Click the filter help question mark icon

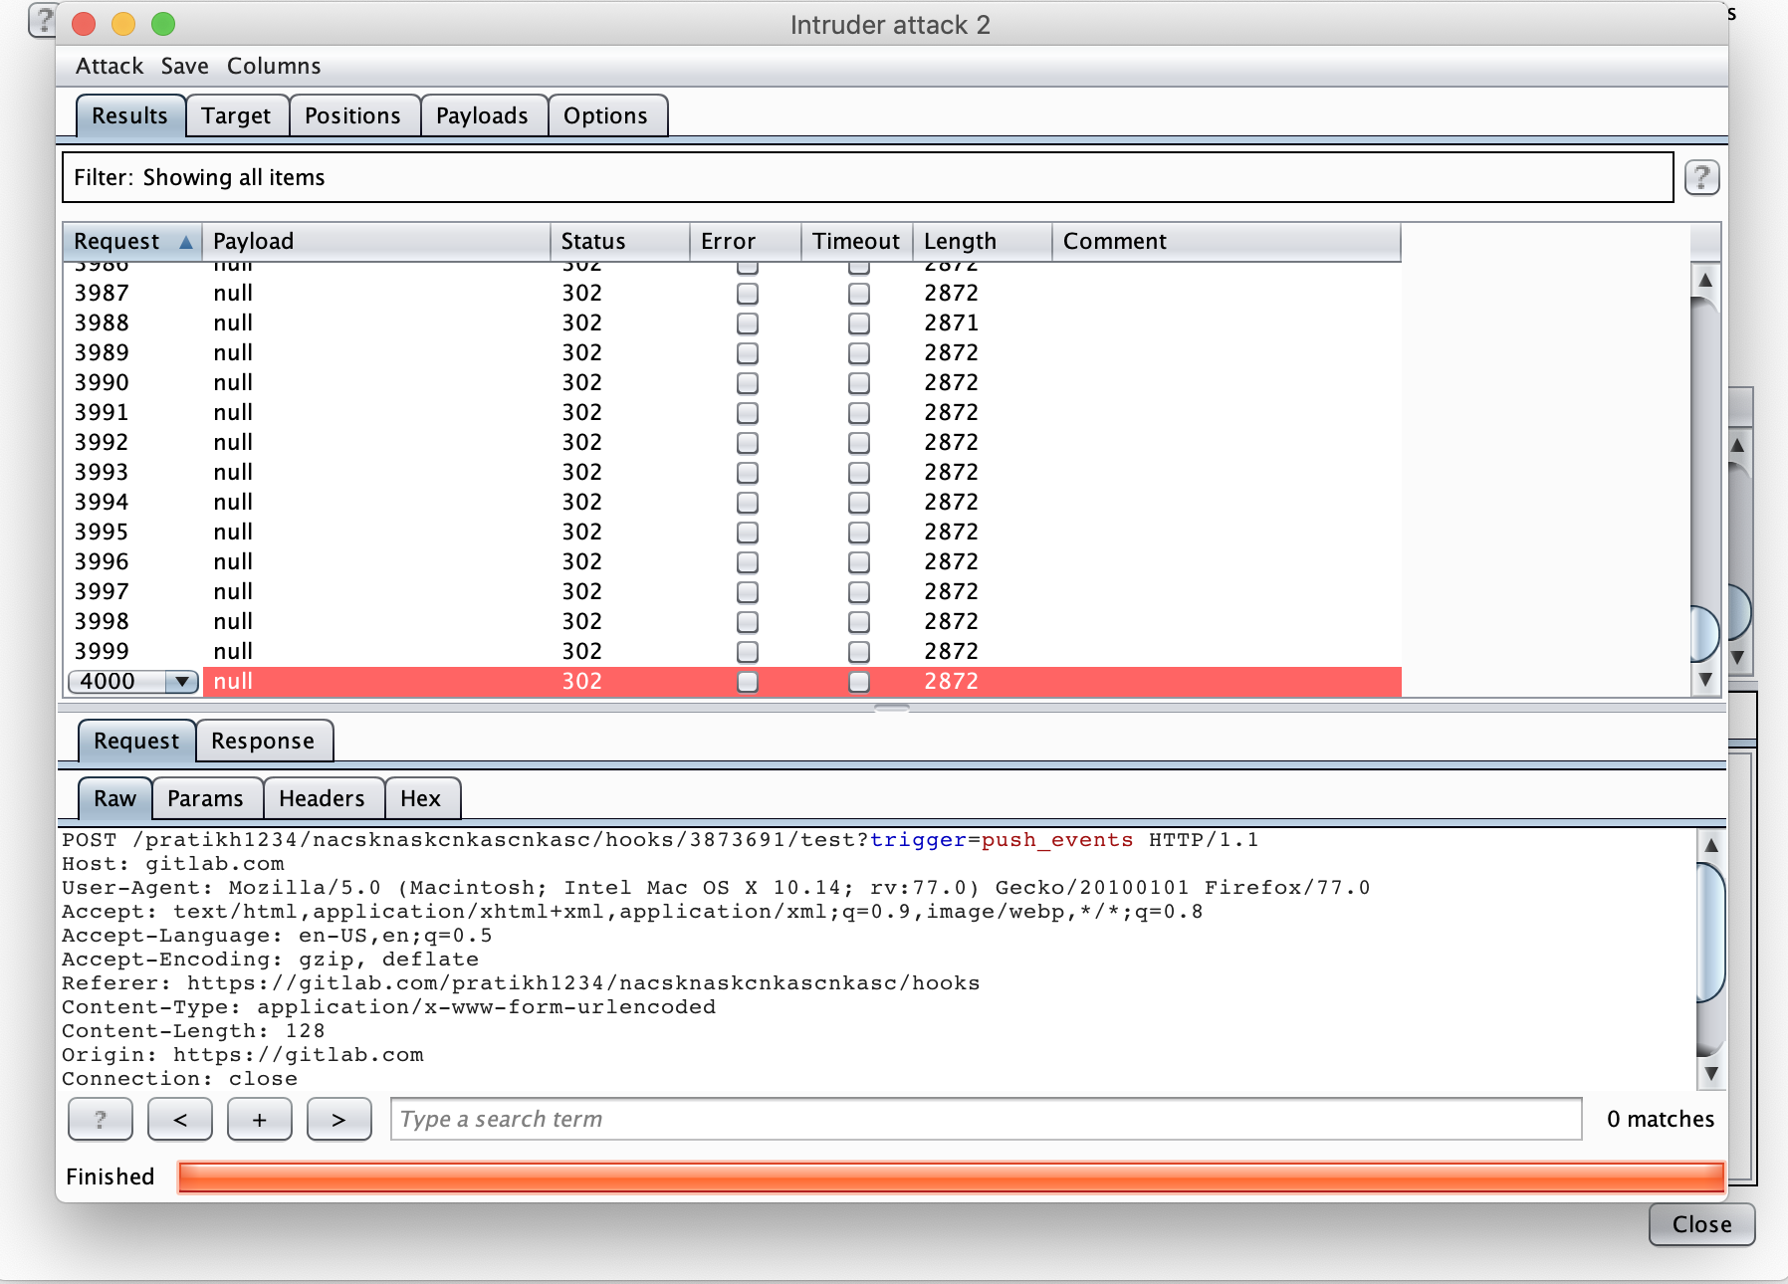1701,178
